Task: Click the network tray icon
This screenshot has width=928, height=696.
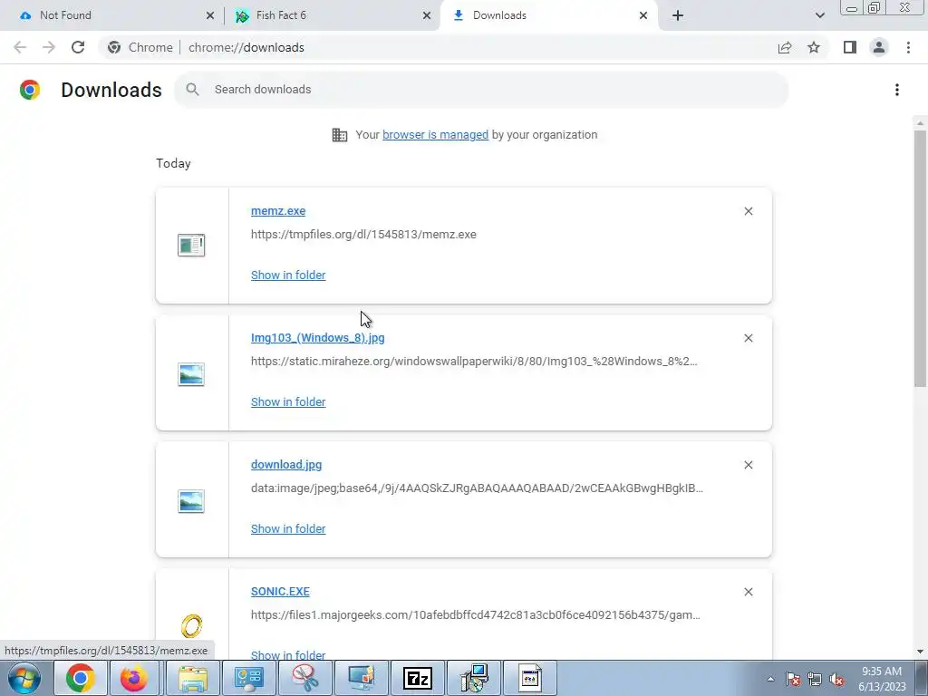Action: [x=815, y=679]
